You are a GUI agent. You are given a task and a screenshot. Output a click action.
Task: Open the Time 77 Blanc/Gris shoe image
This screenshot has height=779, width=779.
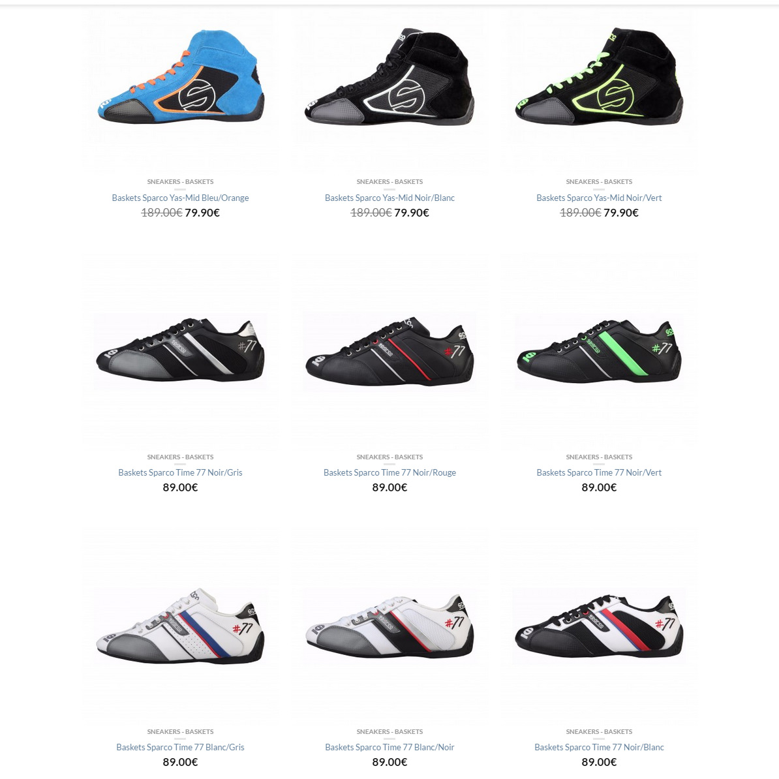pyautogui.click(x=180, y=626)
